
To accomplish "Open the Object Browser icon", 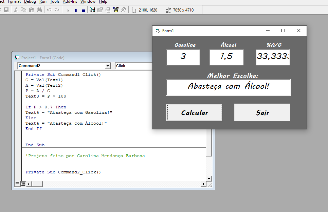I will pos(115,10).
